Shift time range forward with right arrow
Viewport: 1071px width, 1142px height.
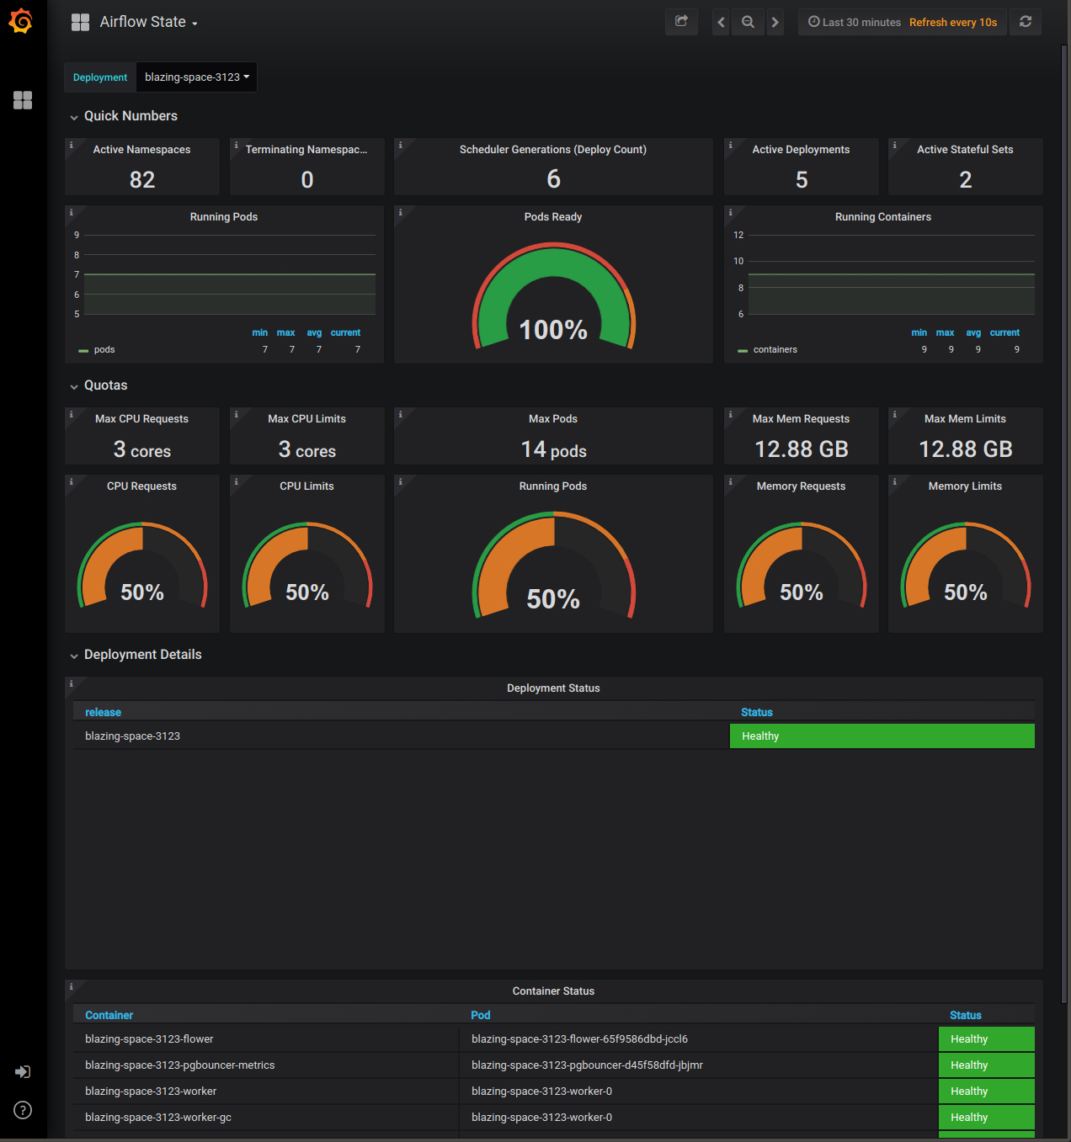click(x=775, y=22)
